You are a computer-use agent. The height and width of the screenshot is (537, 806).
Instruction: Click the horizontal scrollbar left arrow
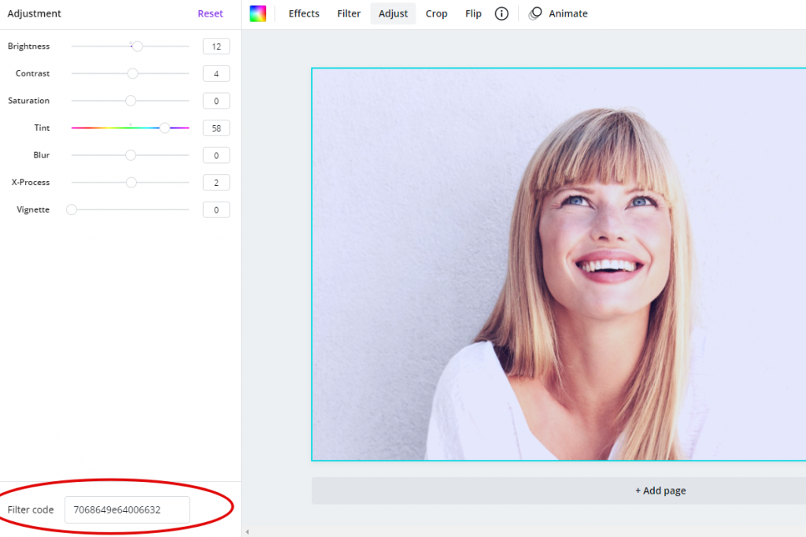tap(247, 531)
